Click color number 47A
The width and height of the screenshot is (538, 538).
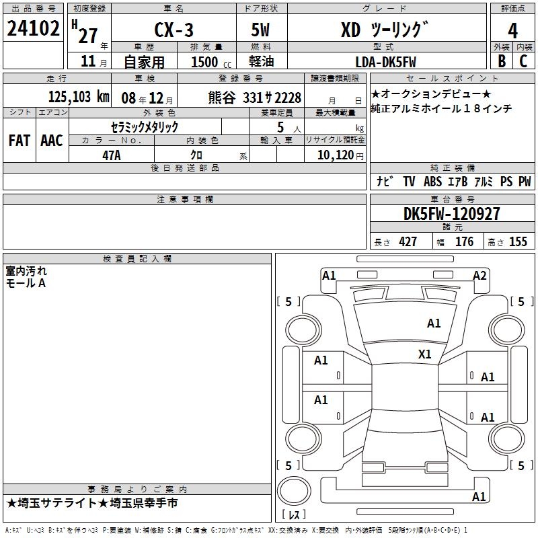[112, 155]
